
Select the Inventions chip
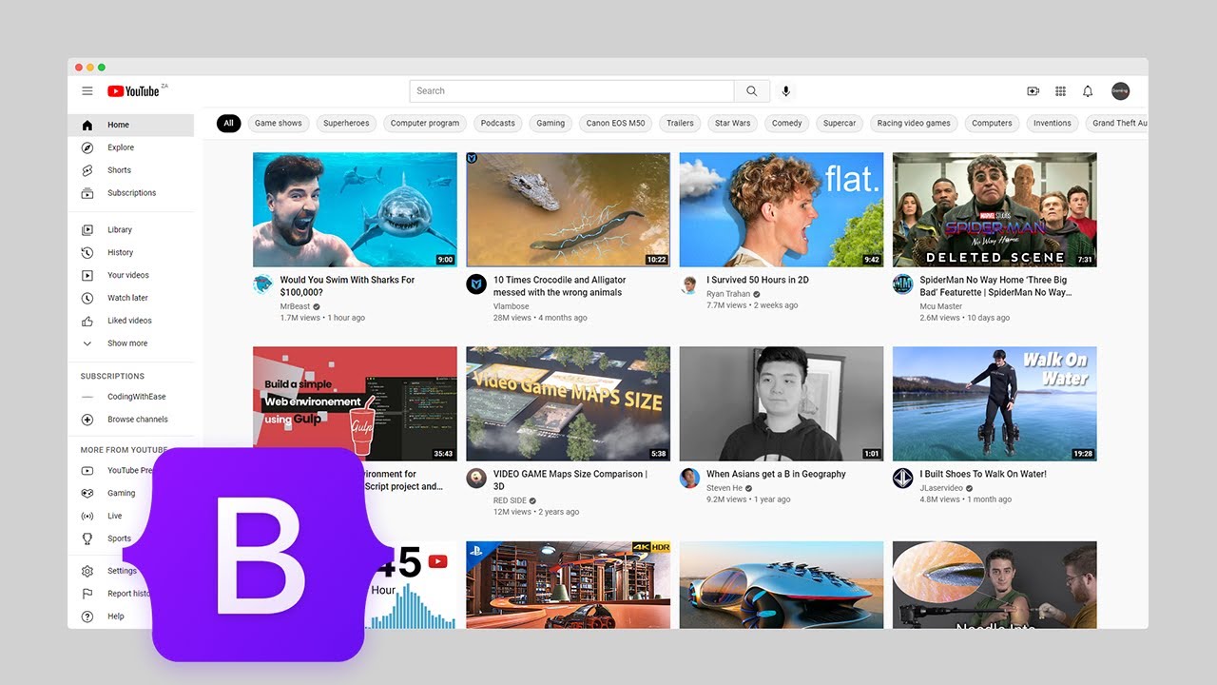(1053, 124)
